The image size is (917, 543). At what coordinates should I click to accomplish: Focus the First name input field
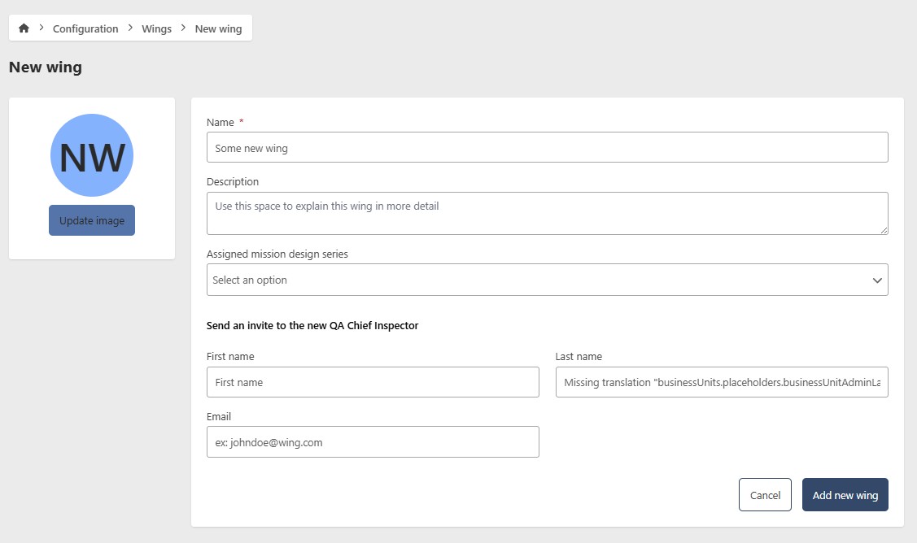373,382
